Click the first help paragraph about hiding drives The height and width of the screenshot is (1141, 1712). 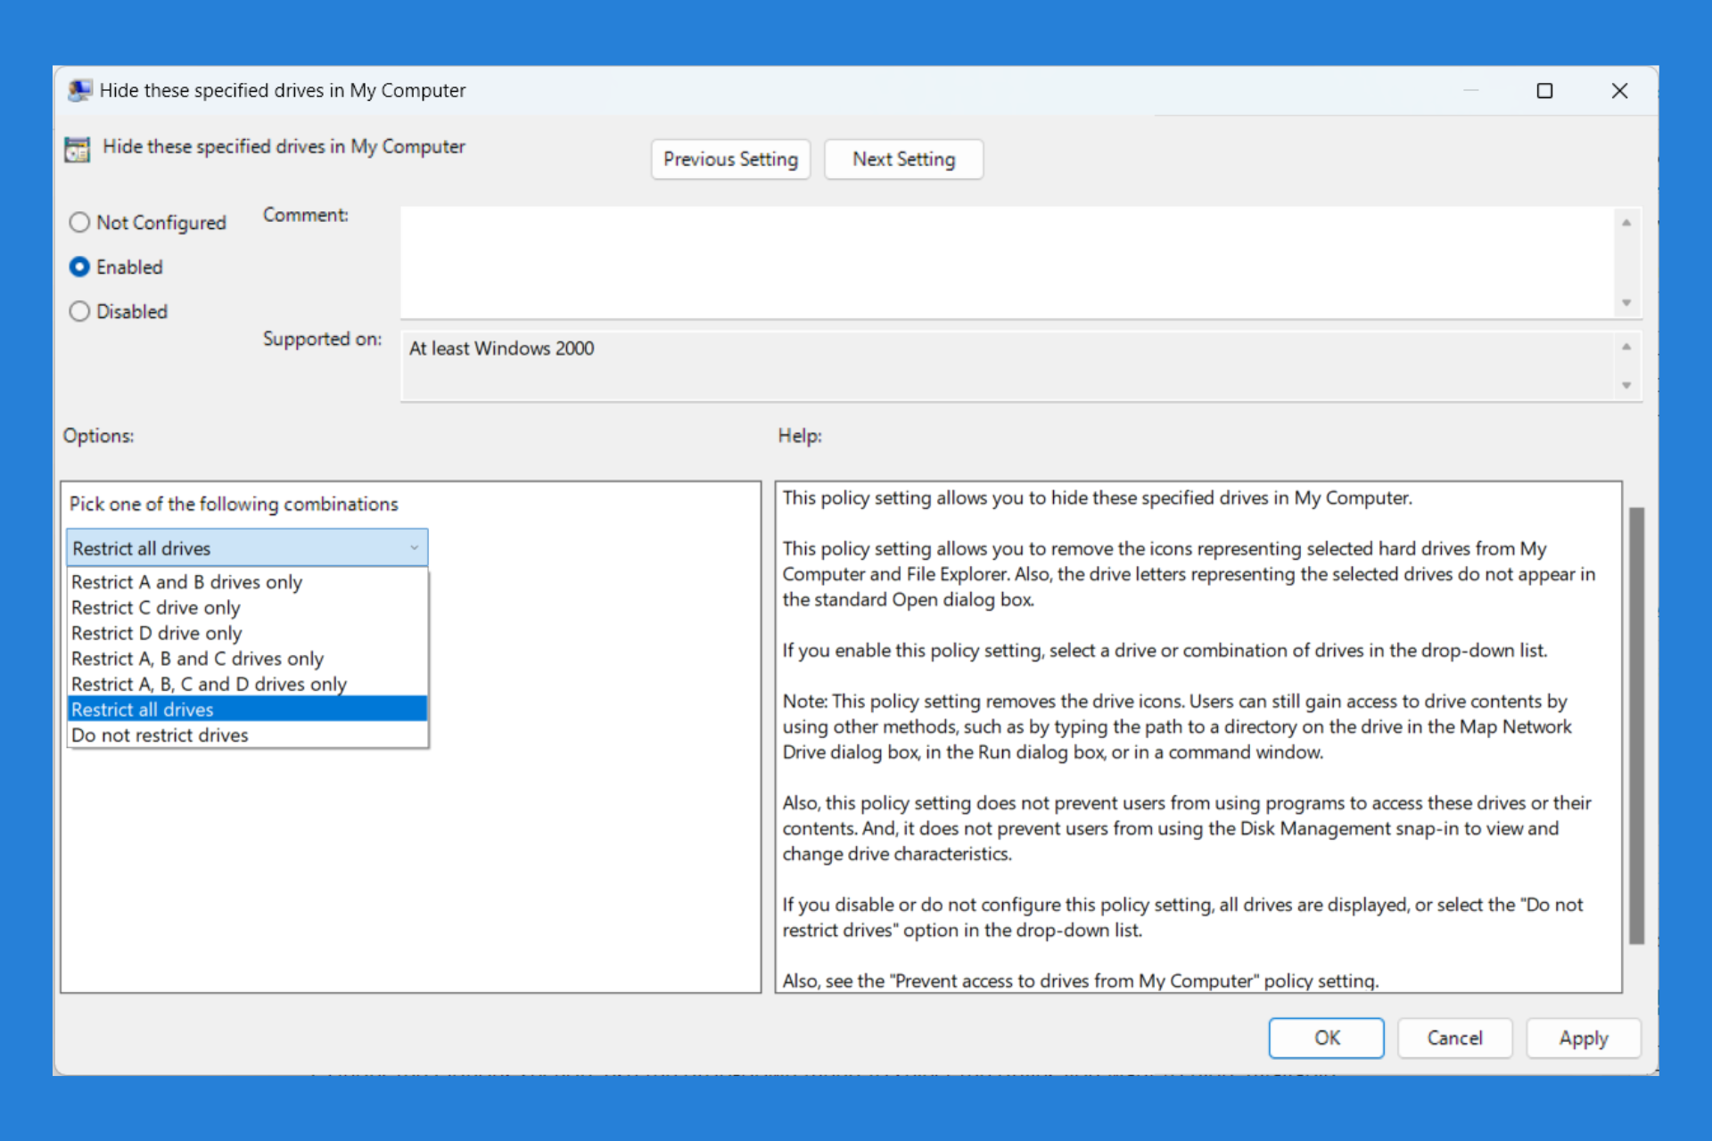1097,497
